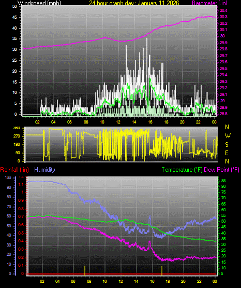Viewport: 241px width, 288px height.
Task: Click the 29.9 barometer axis value
Action: coord(223,43)
